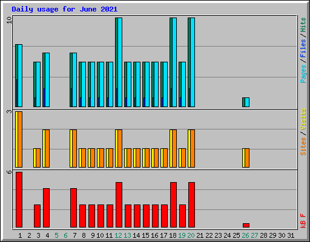Select day label 9 on the x-axis
This screenshot has height=242, width=310.
[x=93, y=235]
